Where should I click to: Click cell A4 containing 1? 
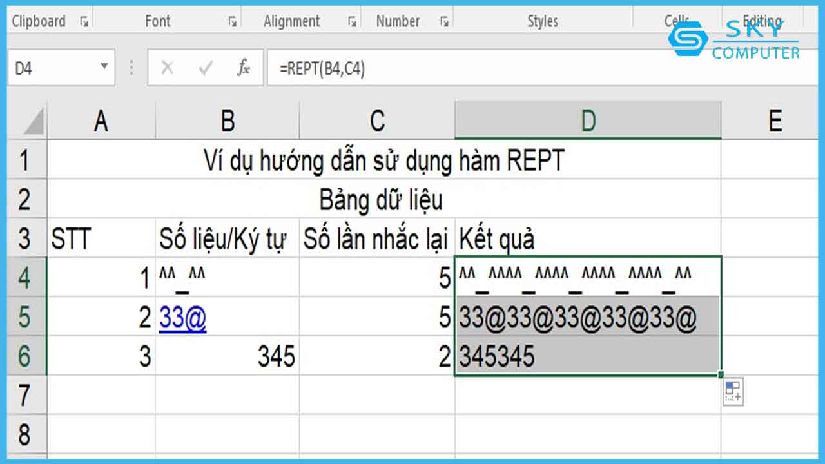coord(101,278)
